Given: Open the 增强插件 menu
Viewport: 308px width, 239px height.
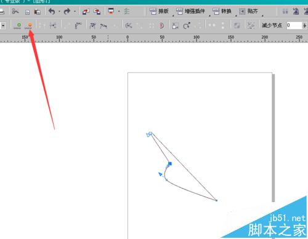Looking at the screenshot, I should 190,11.
